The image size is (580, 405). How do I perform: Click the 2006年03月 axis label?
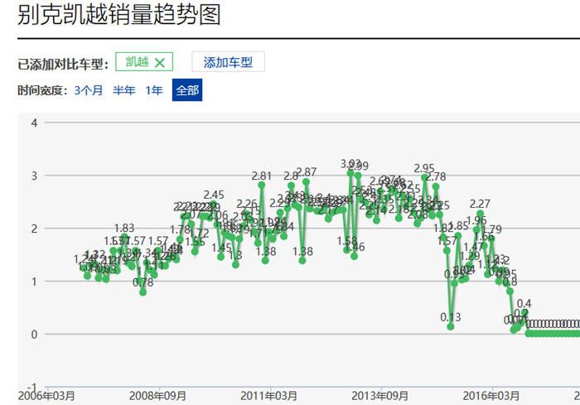(x=46, y=396)
